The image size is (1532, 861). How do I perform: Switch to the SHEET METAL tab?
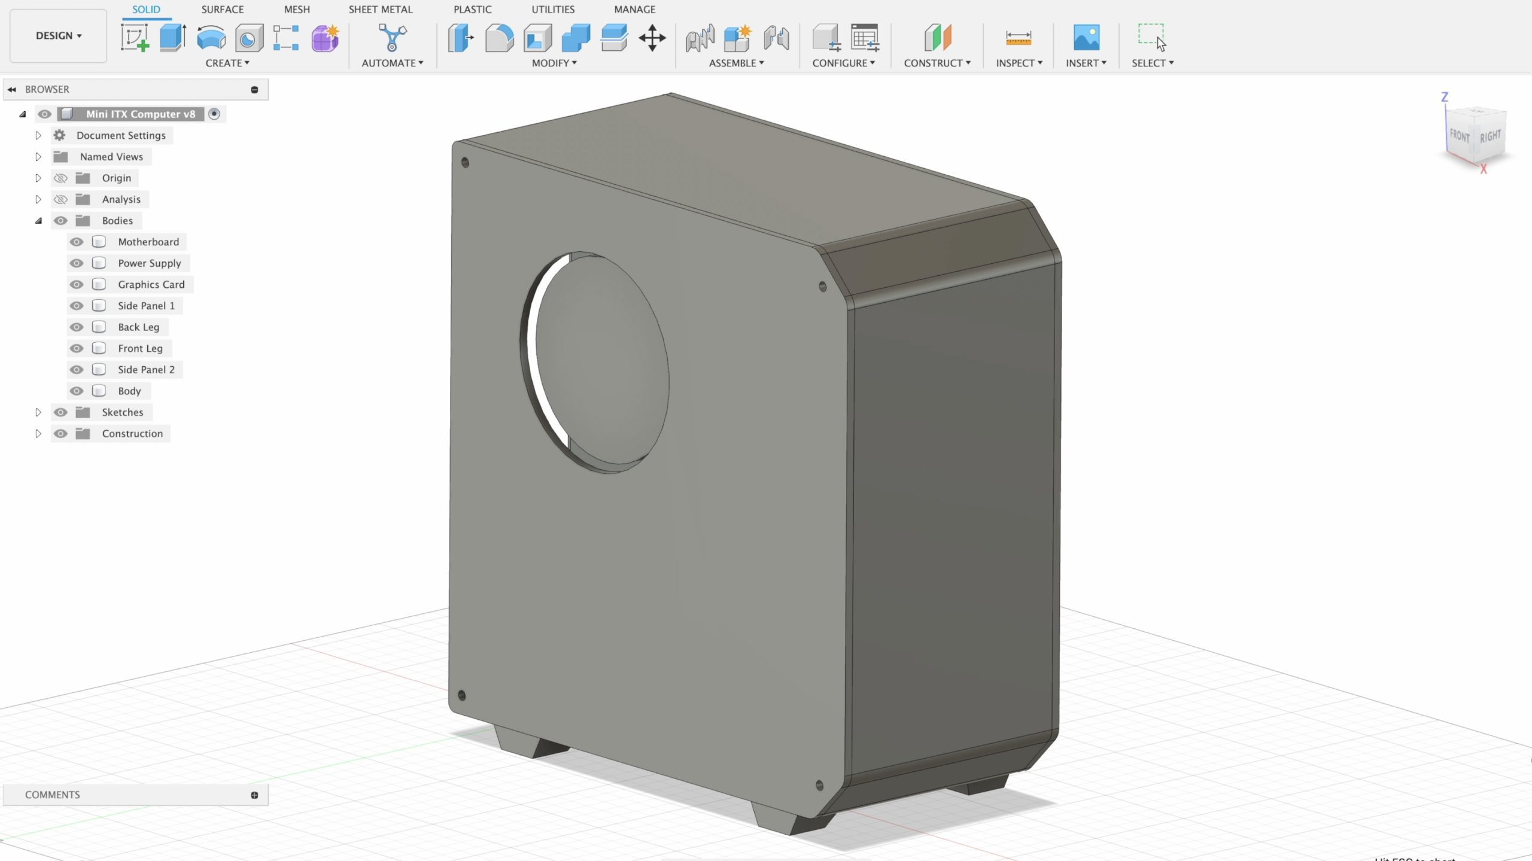coord(381,10)
